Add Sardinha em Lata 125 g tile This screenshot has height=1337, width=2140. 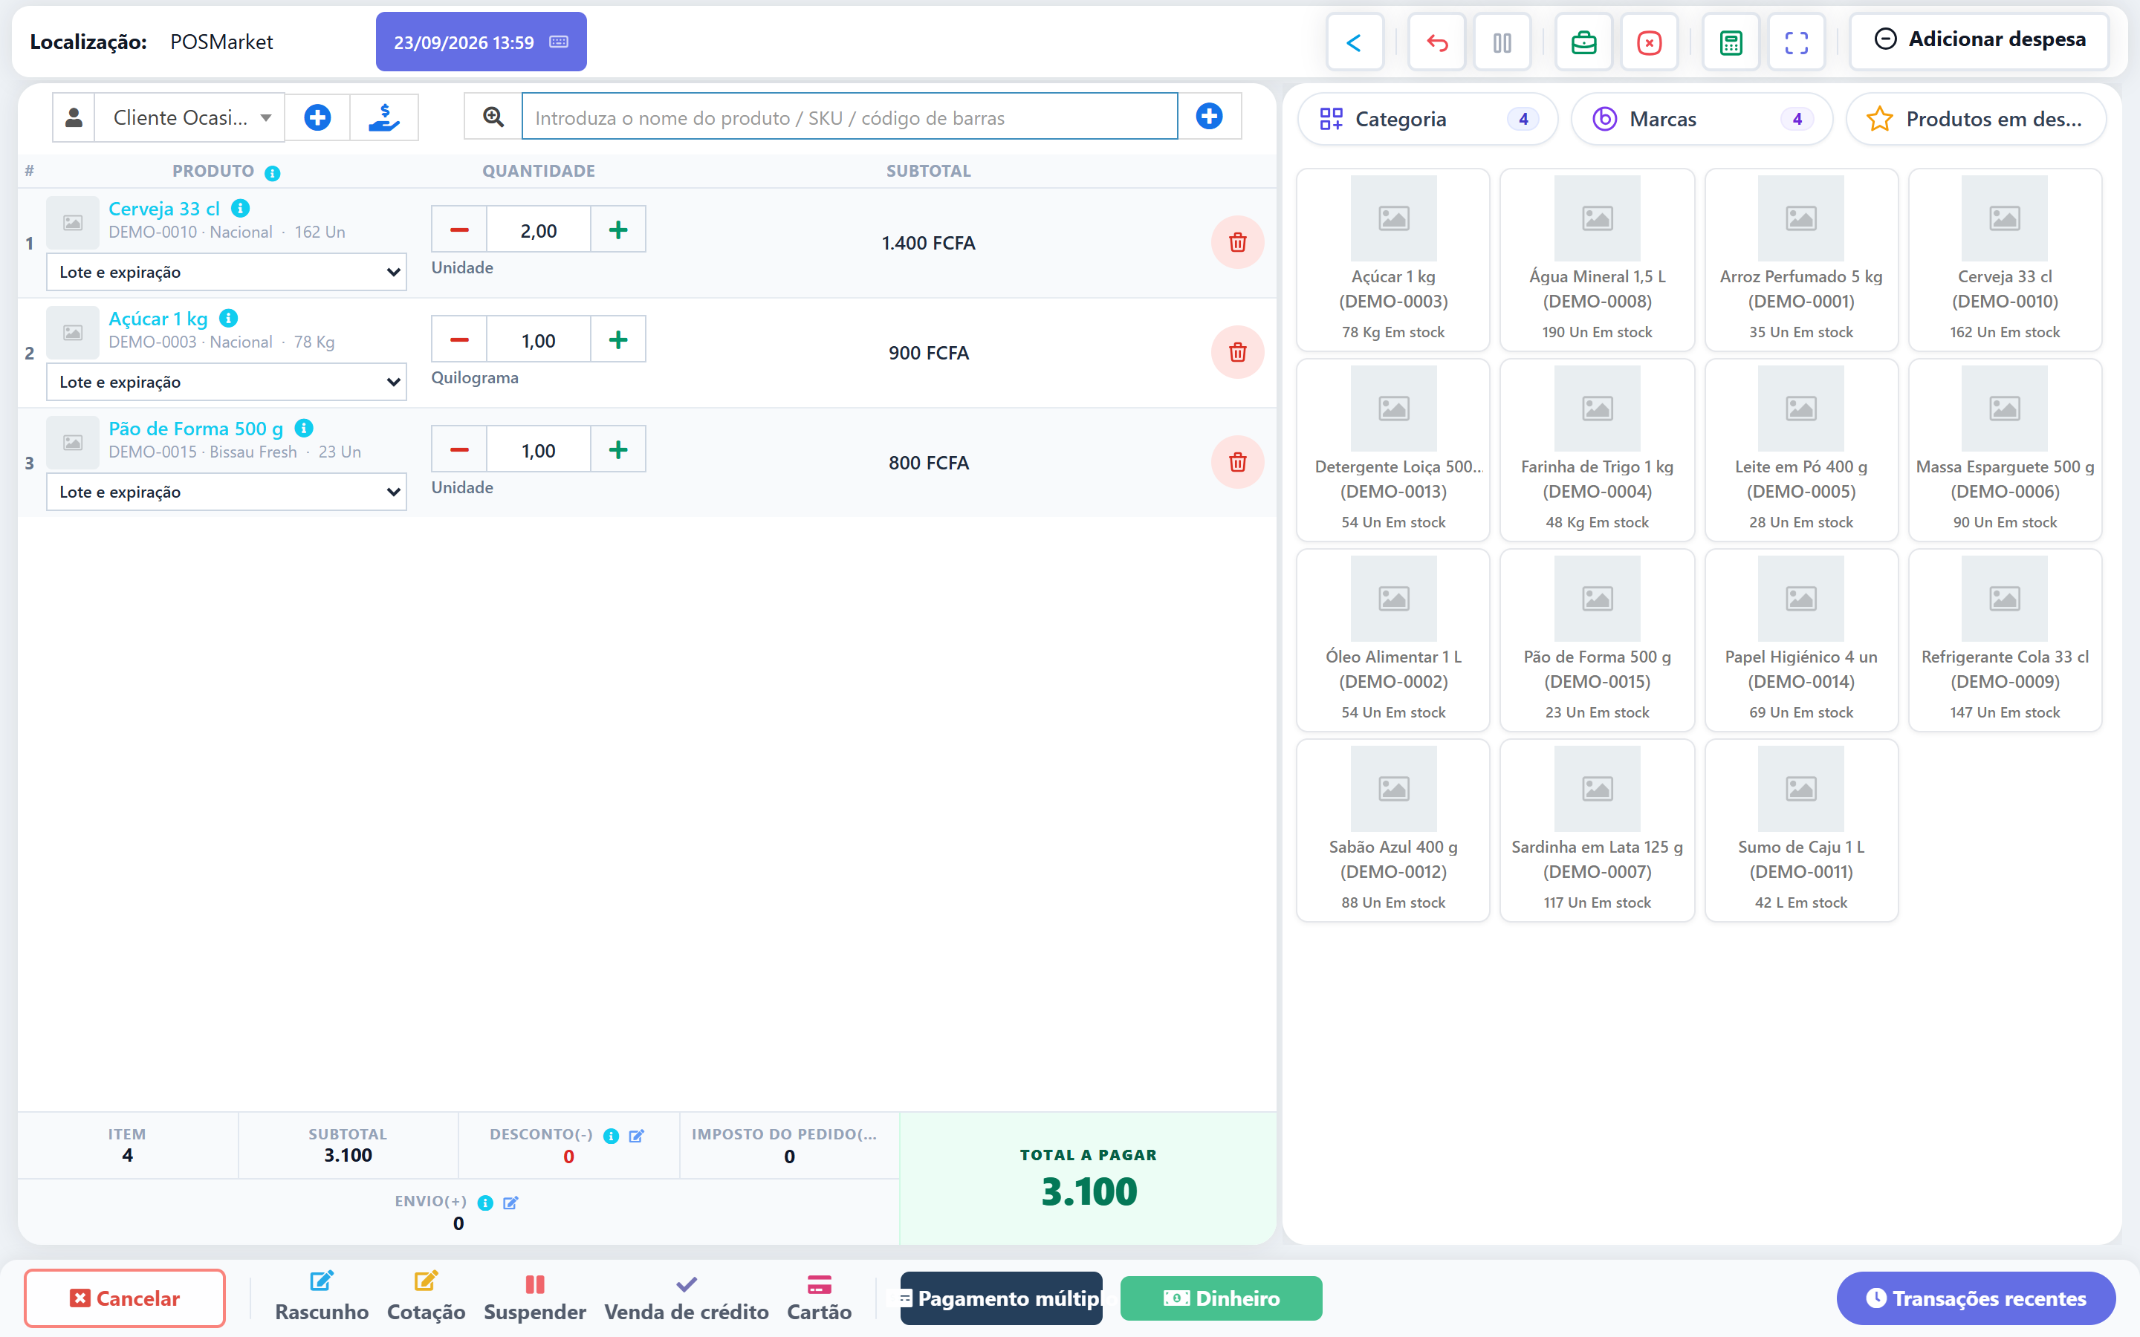point(1597,830)
